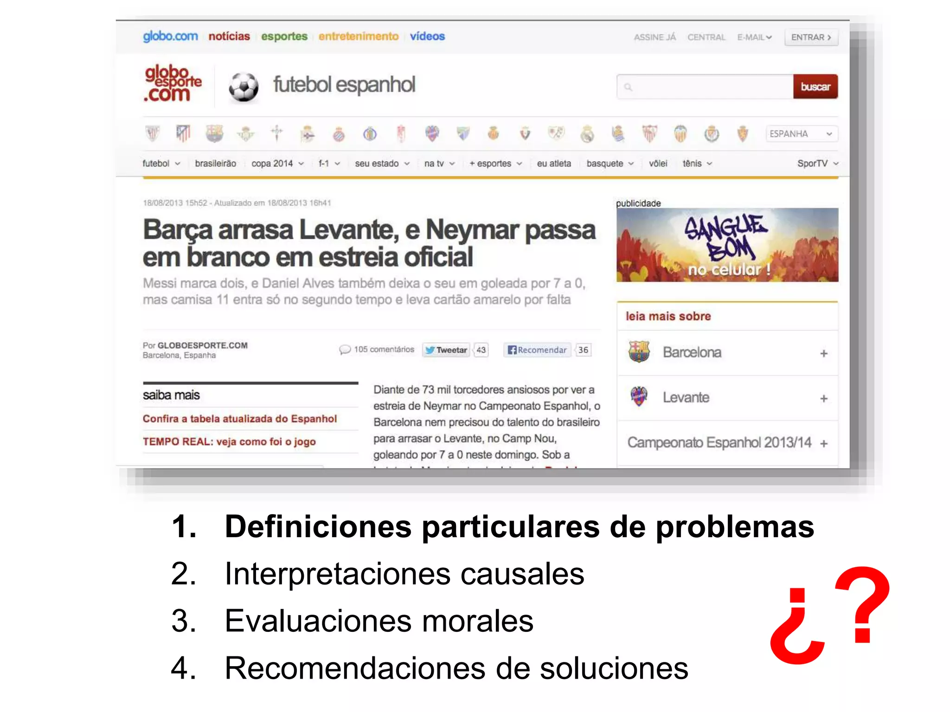Open the Real Betis crest icon
This screenshot has width=950, height=712.
coord(245,134)
